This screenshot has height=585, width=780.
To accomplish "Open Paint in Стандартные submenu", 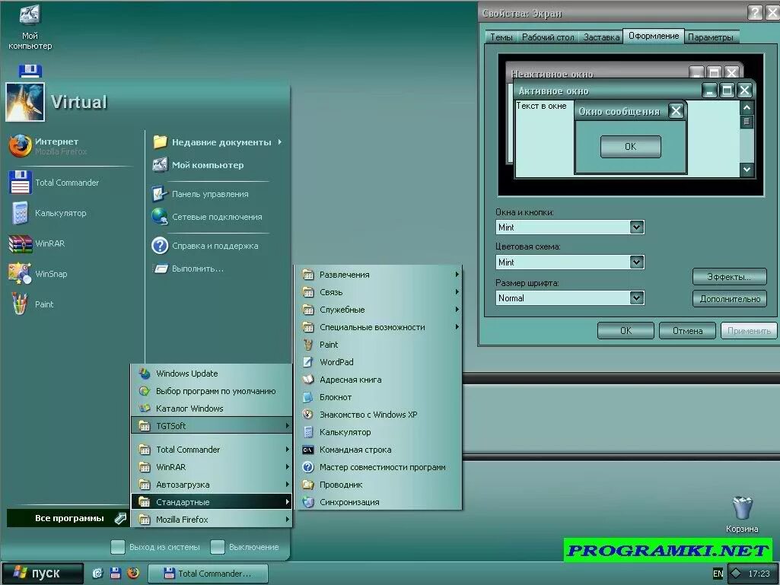I will pos(378,345).
